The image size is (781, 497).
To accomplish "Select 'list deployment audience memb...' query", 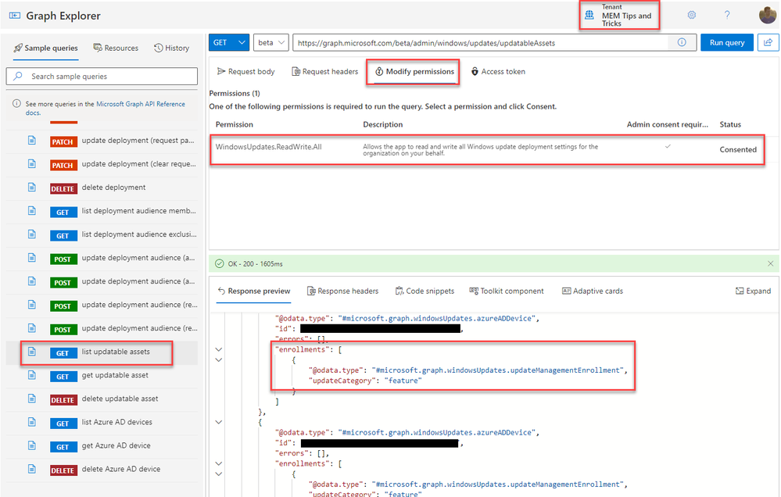I will click(102, 211).
